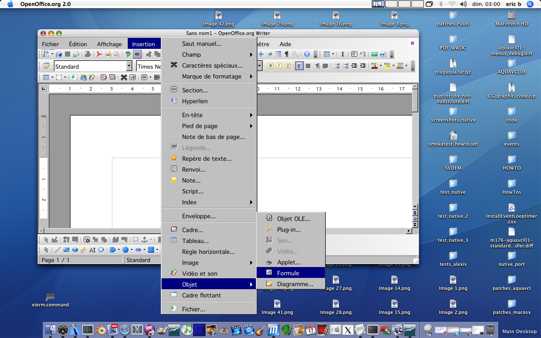Choose Tableau... in the Insertion menu

(x=209, y=241)
